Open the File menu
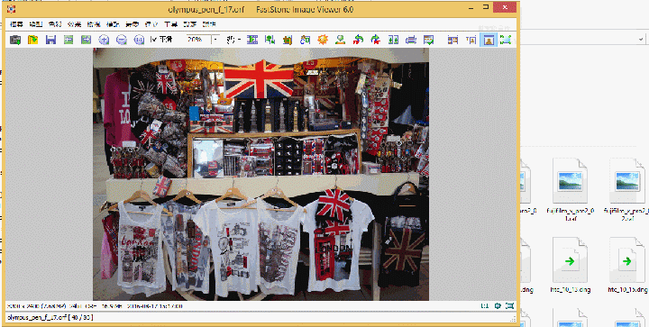This screenshot has width=649, height=327. pyautogui.click(x=16, y=24)
